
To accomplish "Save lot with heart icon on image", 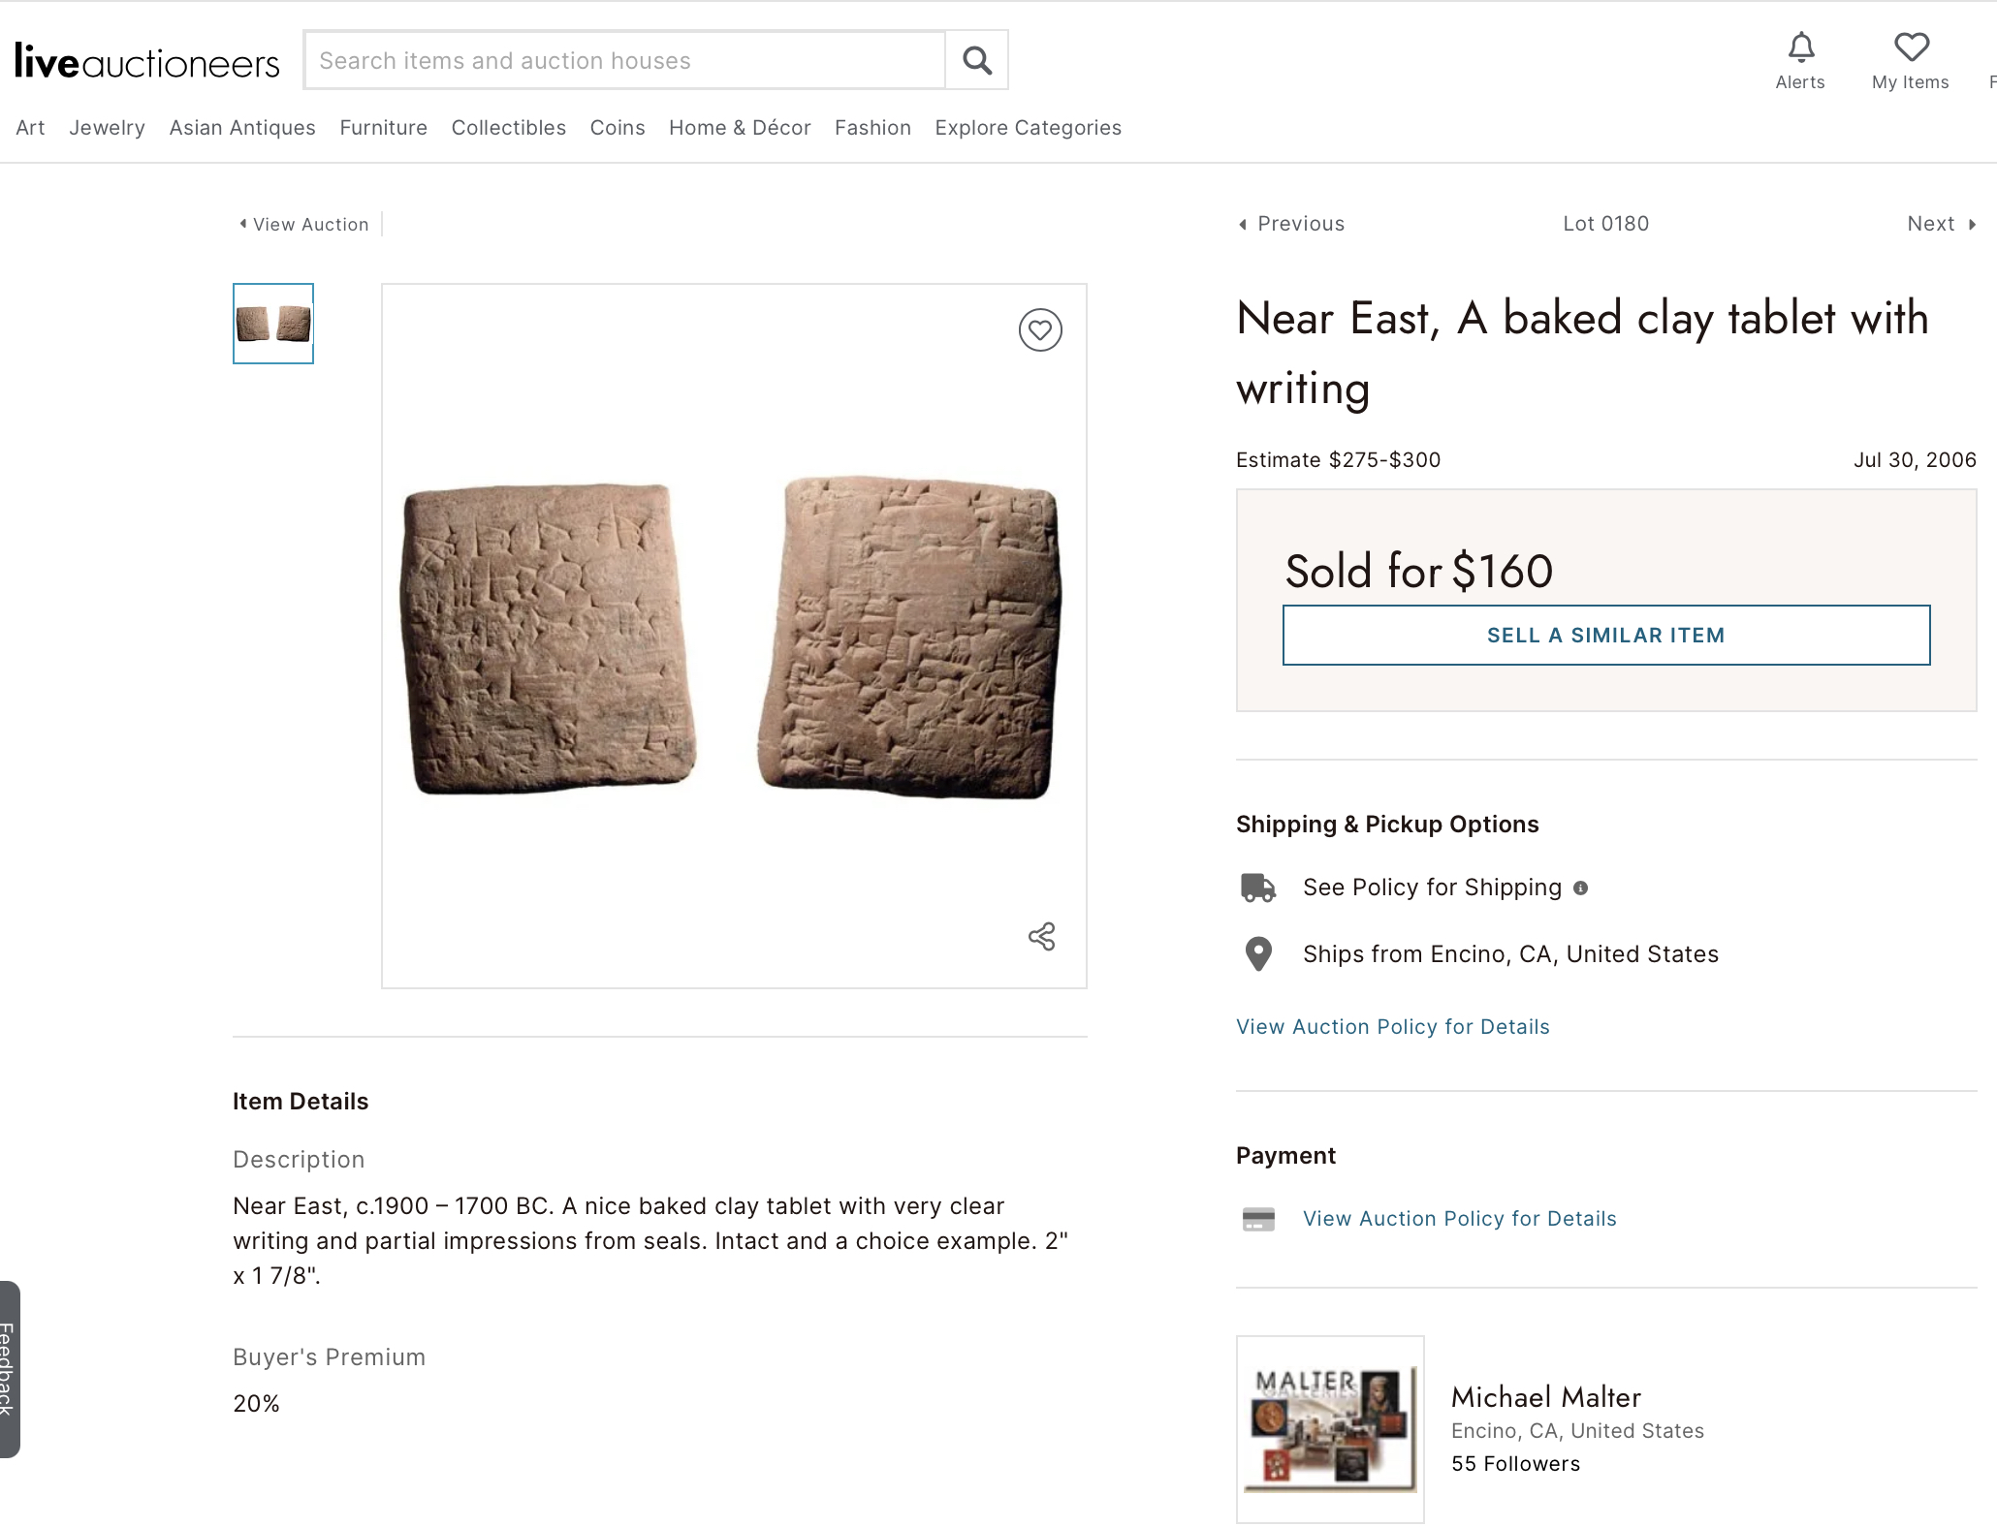I will [x=1040, y=330].
